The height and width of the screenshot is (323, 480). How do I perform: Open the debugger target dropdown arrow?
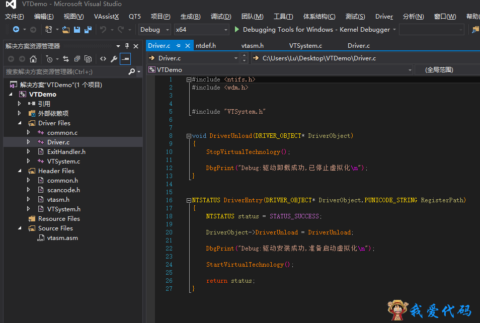click(x=394, y=30)
